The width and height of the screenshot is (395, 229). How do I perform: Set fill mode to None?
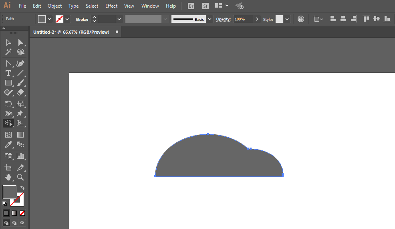tap(22, 213)
